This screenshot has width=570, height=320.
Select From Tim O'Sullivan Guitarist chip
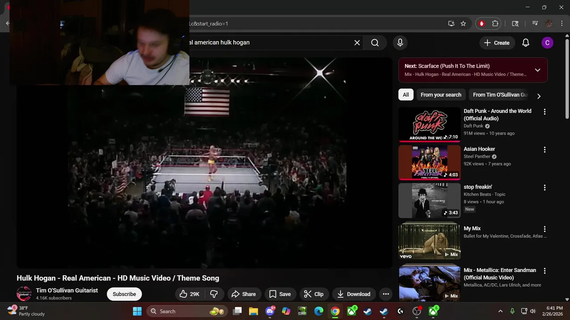[x=499, y=95]
